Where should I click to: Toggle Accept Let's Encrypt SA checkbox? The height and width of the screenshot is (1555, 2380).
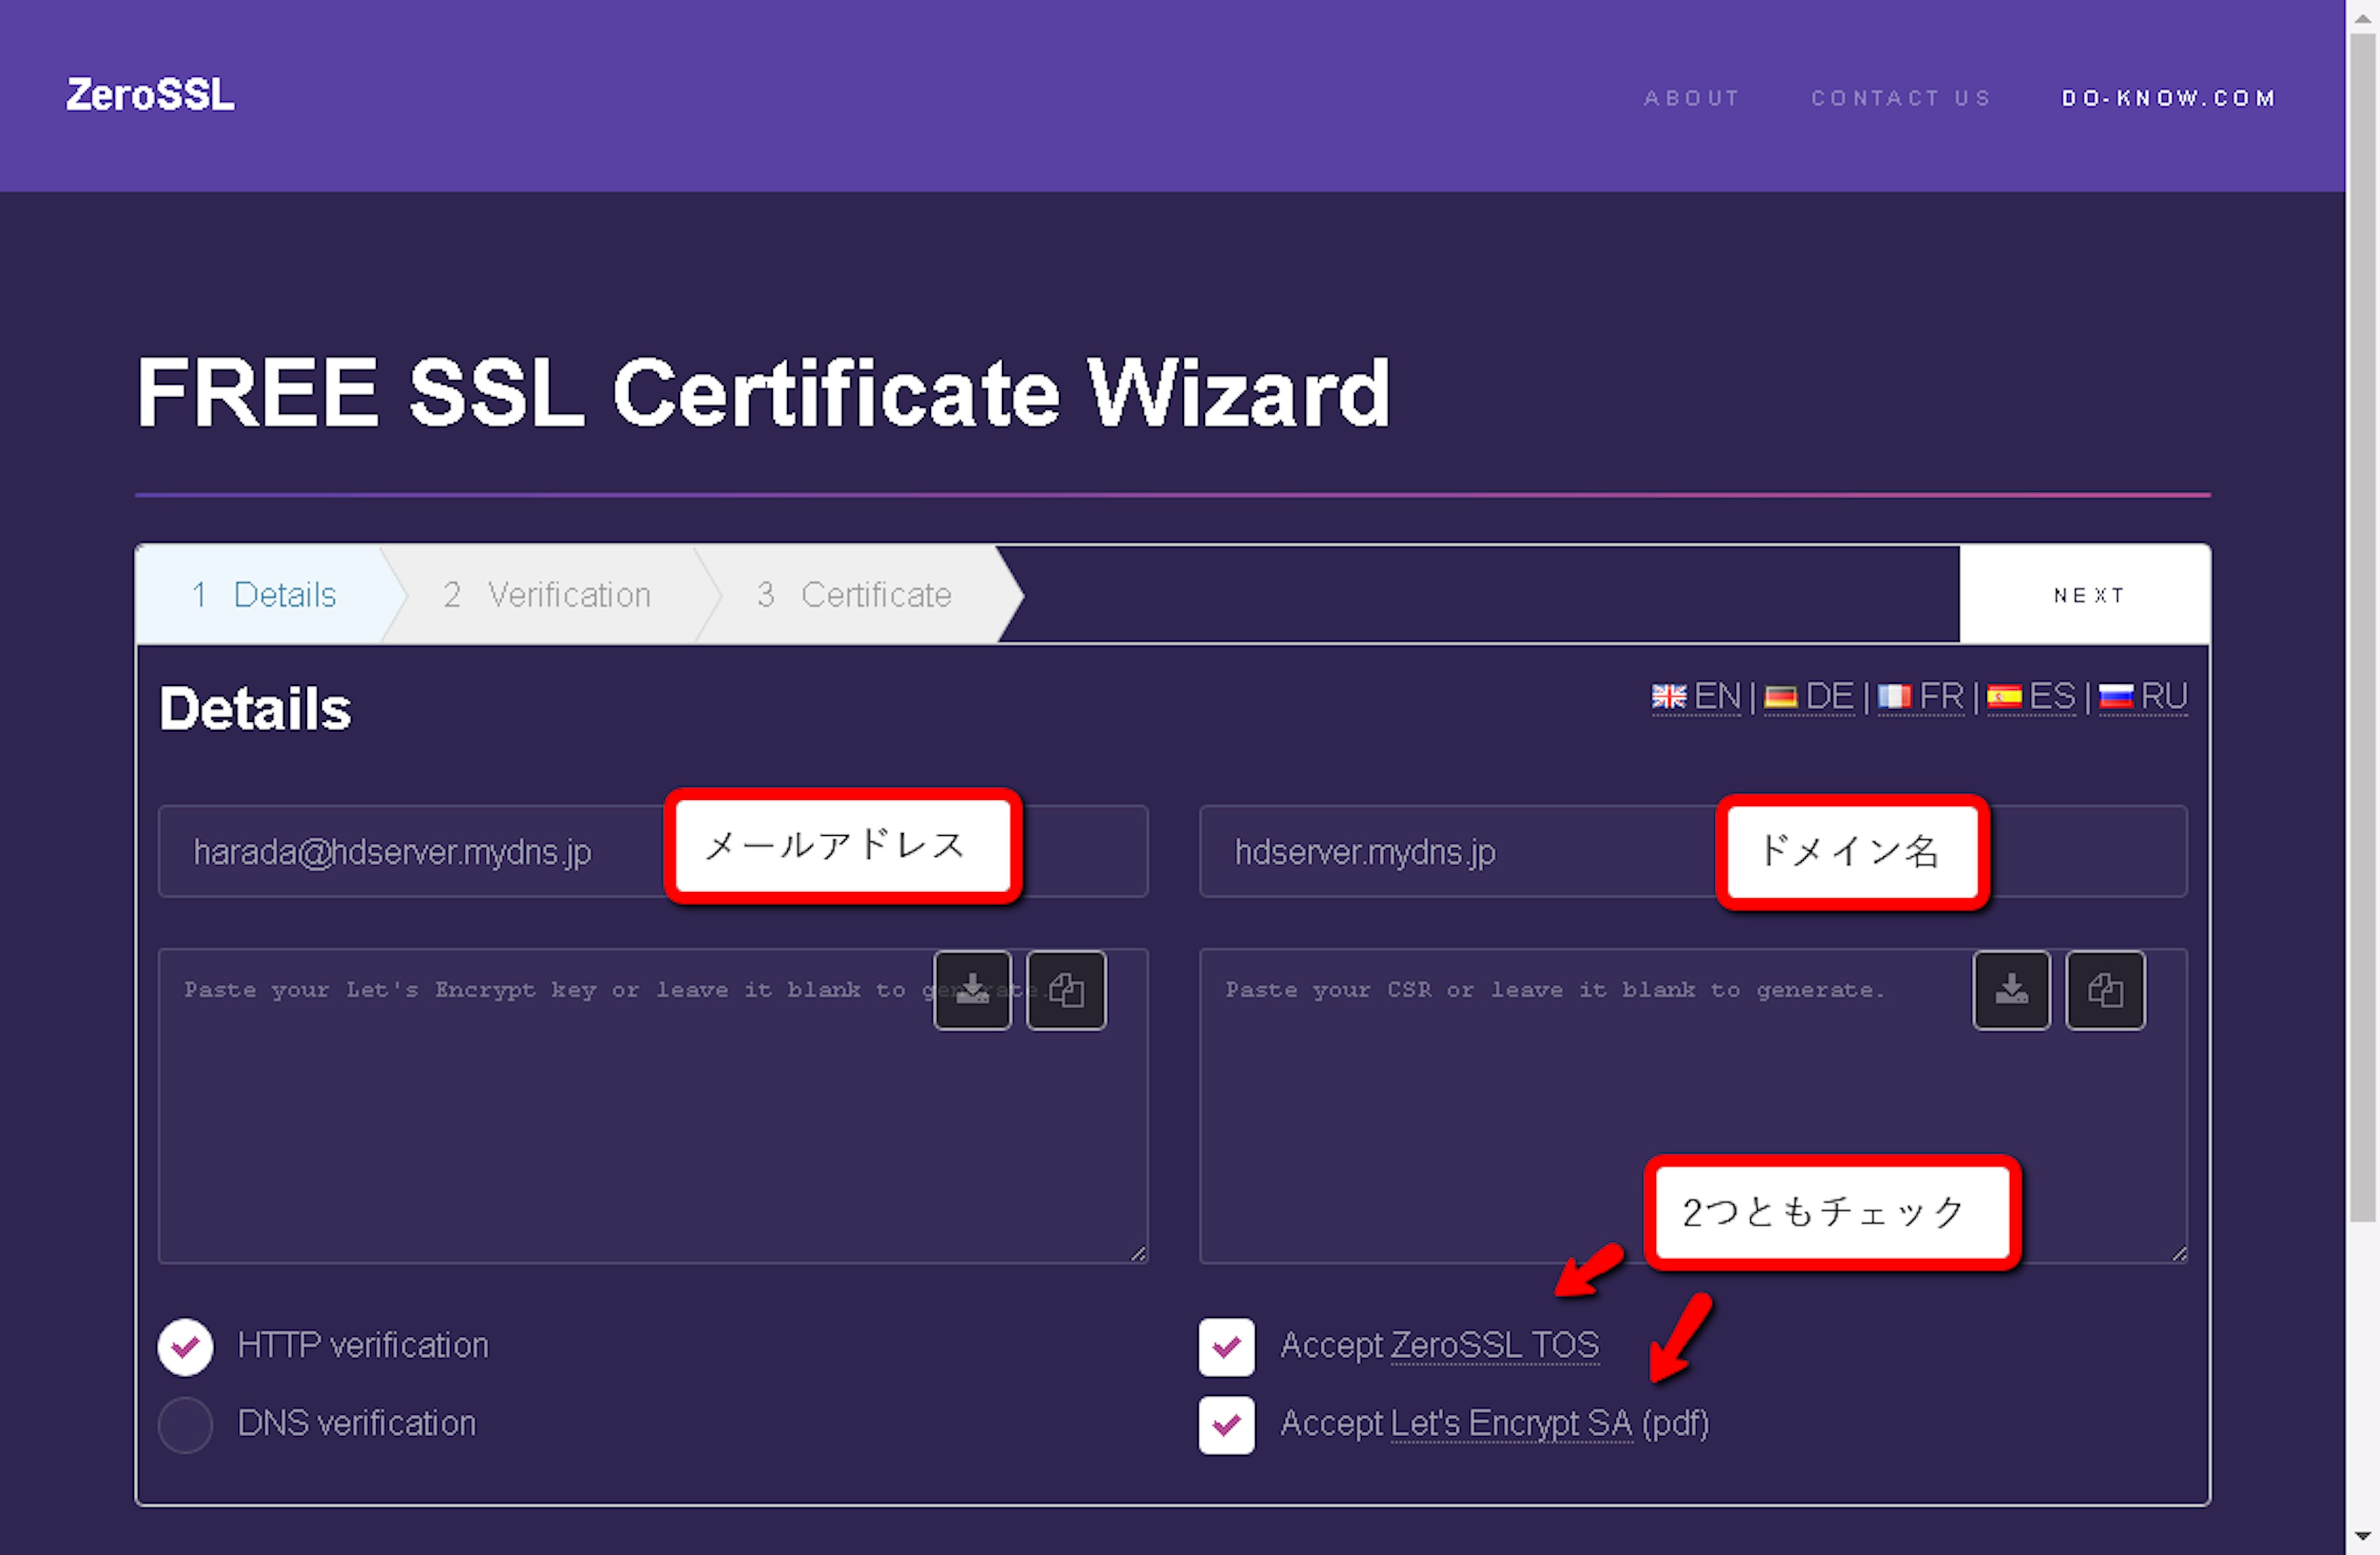click(1226, 1424)
